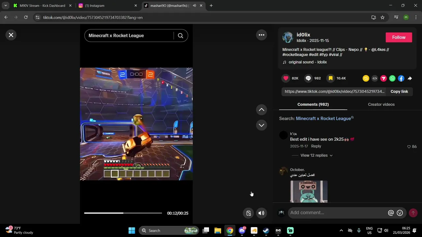This screenshot has width=422, height=237.
Task: Repost the video with yellow repost icon
Action: coord(366,78)
